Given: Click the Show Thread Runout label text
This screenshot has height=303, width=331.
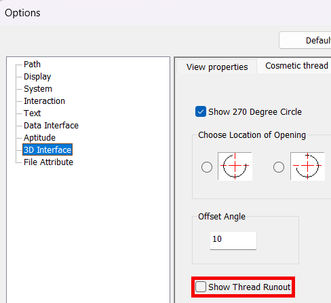Looking at the screenshot, I should [249, 287].
